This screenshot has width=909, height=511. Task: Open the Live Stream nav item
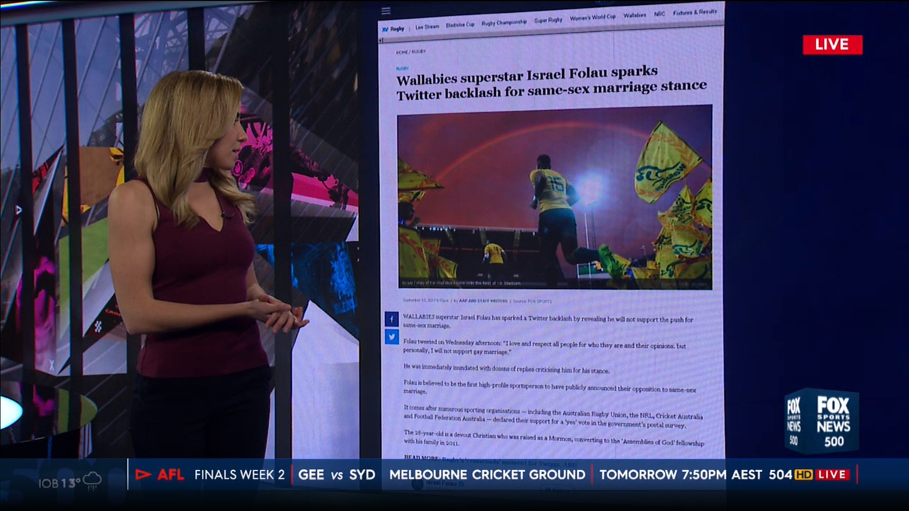[427, 27]
